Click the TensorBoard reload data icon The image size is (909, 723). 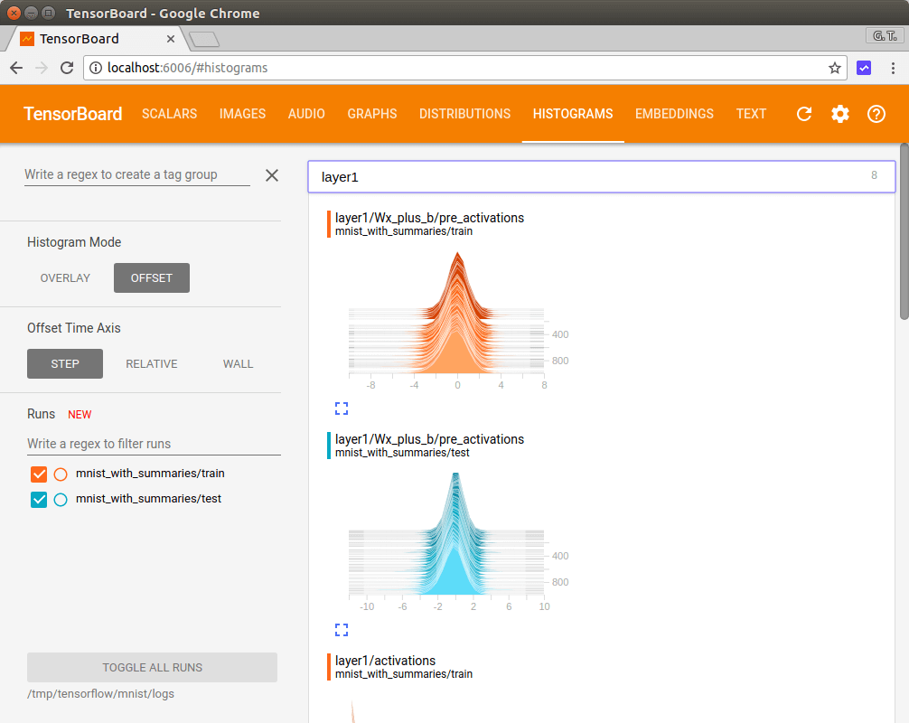(803, 114)
